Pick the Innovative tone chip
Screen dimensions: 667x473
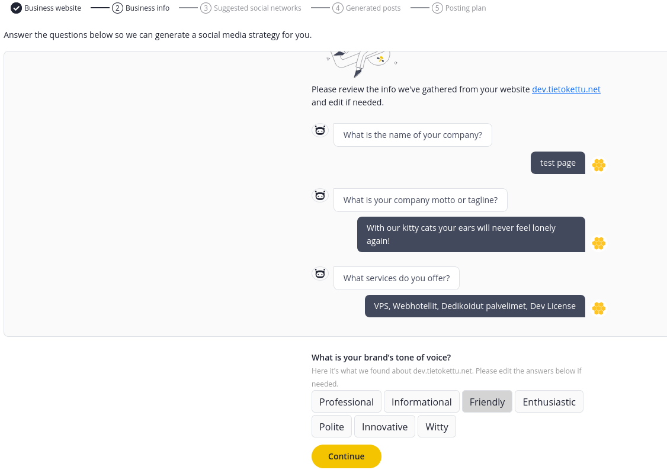tap(384, 426)
